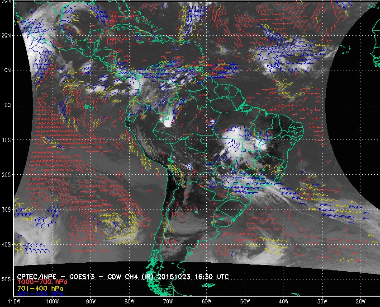Image resolution: width=380 pixels, height=307 pixels.
Task: Click the yellow 701-400 hPa legend entry
Action: (40, 288)
